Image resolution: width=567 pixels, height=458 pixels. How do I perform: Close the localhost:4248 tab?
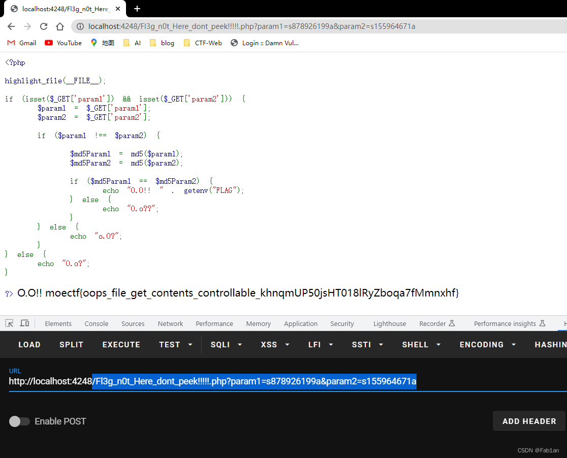point(118,9)
